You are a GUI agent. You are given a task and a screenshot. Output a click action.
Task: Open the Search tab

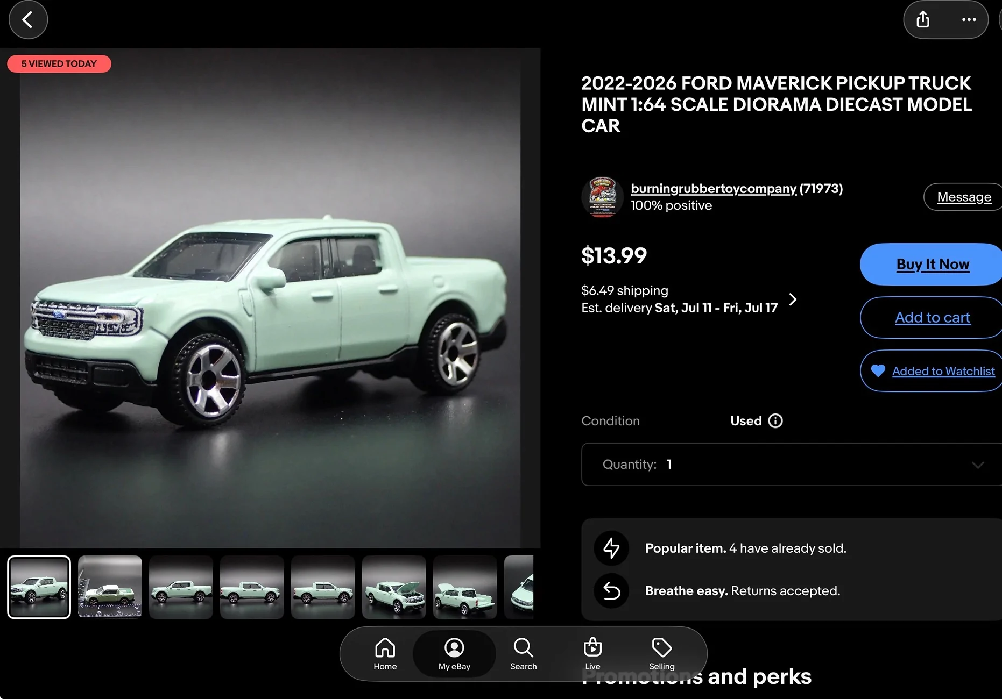tap(524, 654)
